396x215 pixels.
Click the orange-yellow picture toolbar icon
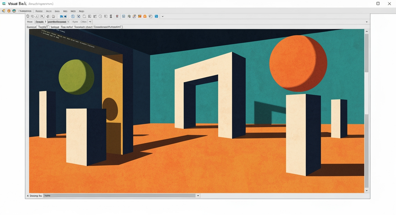(x=140, y=16)
